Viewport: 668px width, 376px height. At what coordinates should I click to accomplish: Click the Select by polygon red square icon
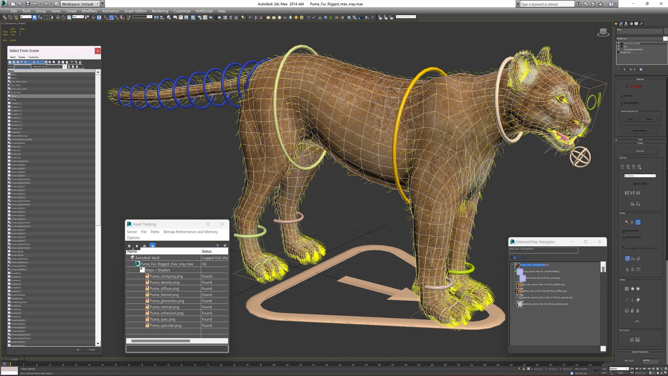[x=635, y=86]
